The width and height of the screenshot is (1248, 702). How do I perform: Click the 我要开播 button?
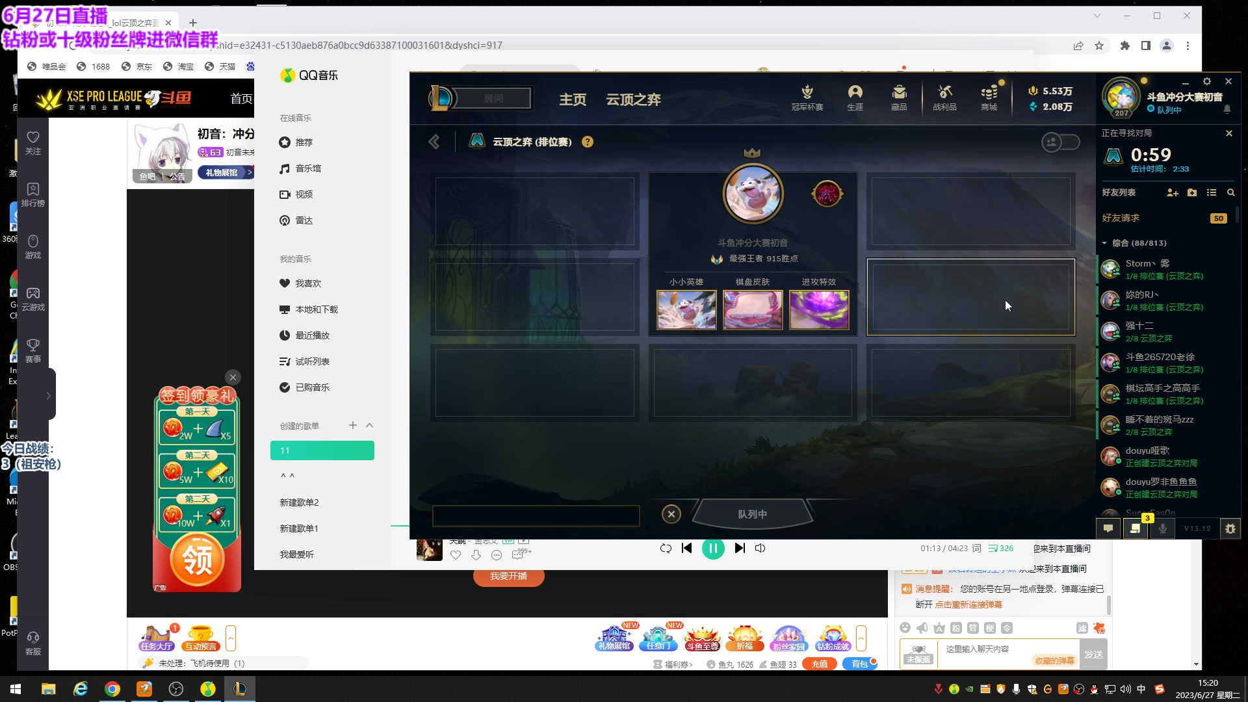pyautogui.click(x=508, y=576)
